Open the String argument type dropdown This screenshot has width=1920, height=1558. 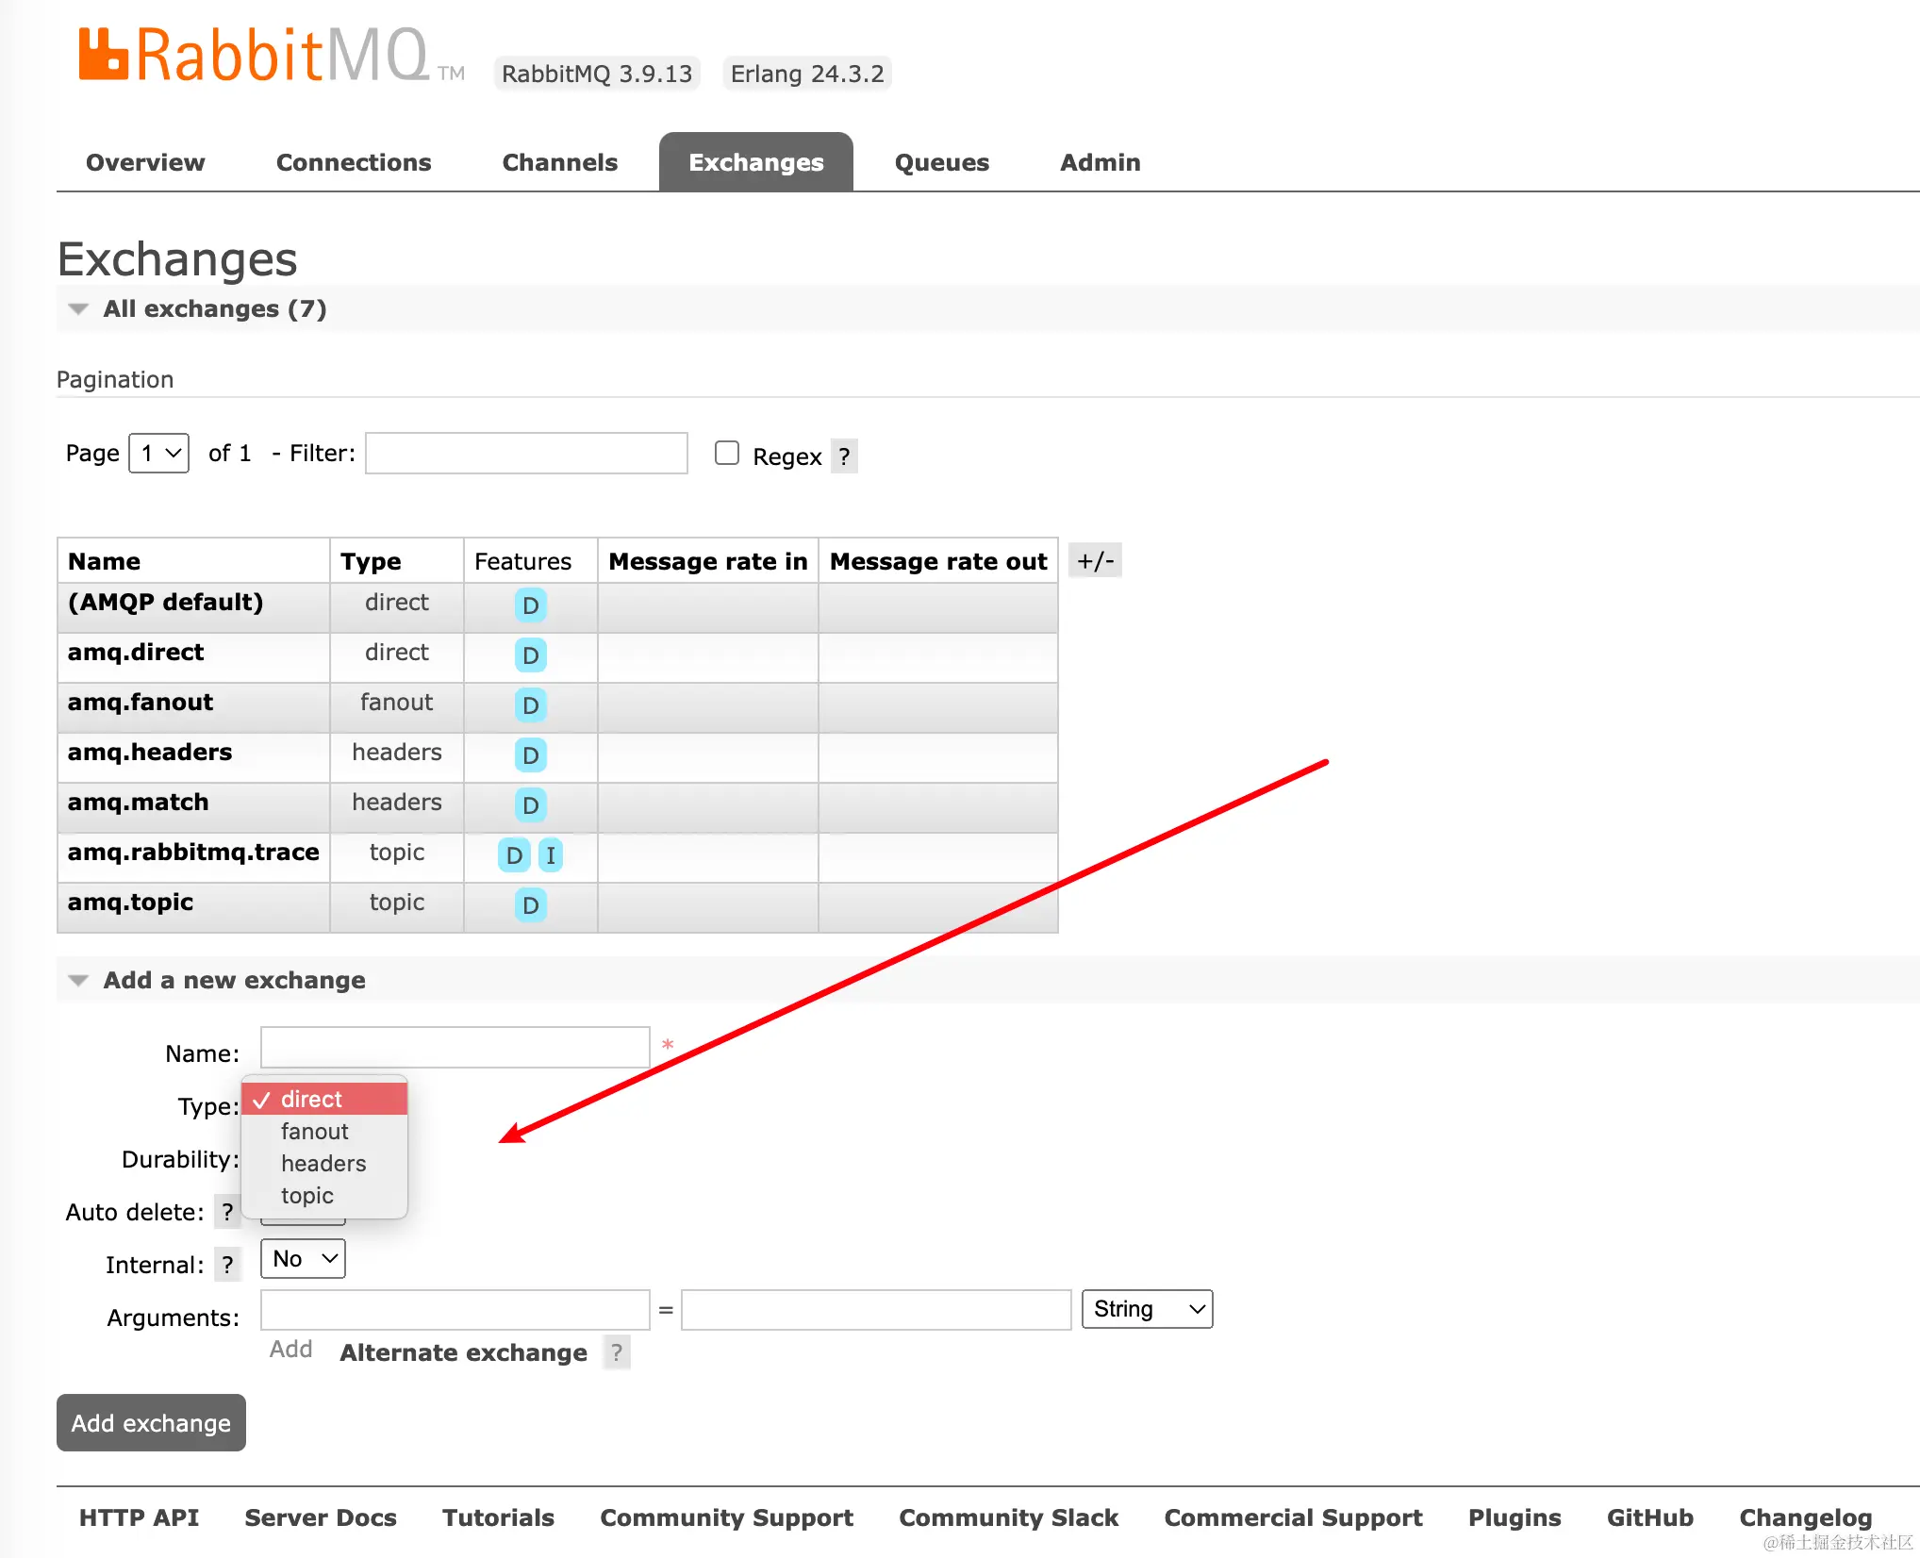coord(1147,1309)
